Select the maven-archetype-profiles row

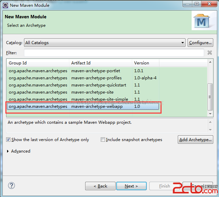tap(83, 78)
